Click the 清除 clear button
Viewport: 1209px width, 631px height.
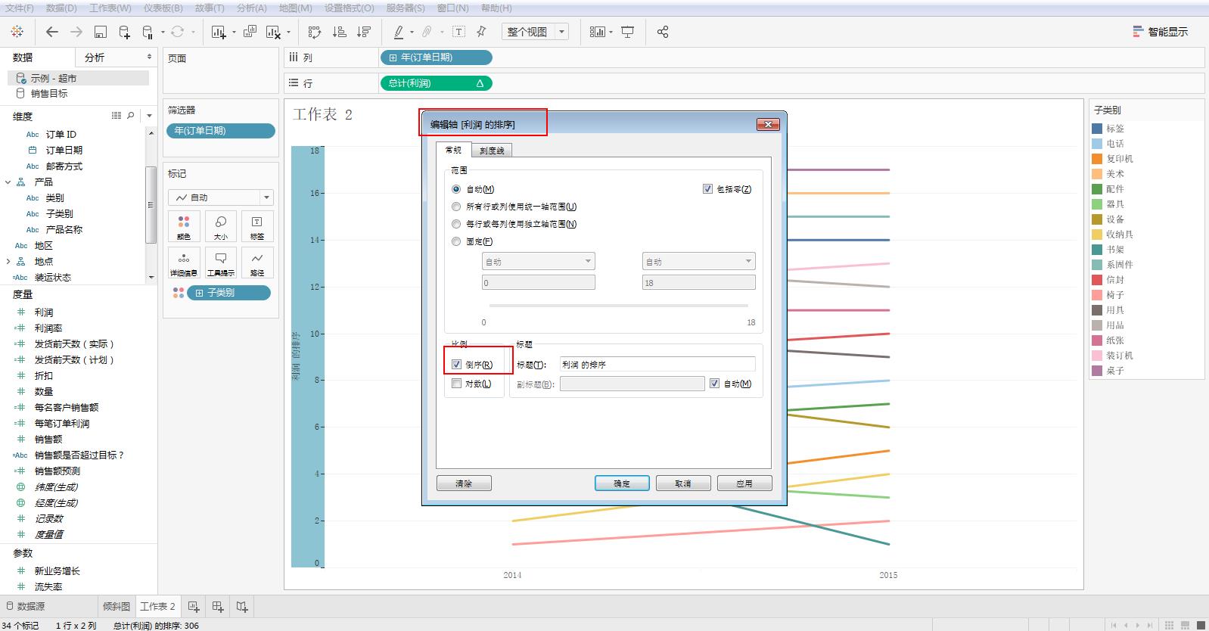click(464, 483)
